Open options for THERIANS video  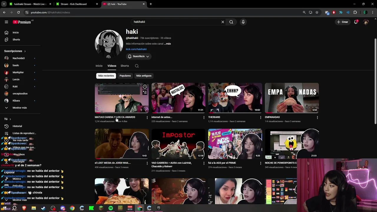260,117
